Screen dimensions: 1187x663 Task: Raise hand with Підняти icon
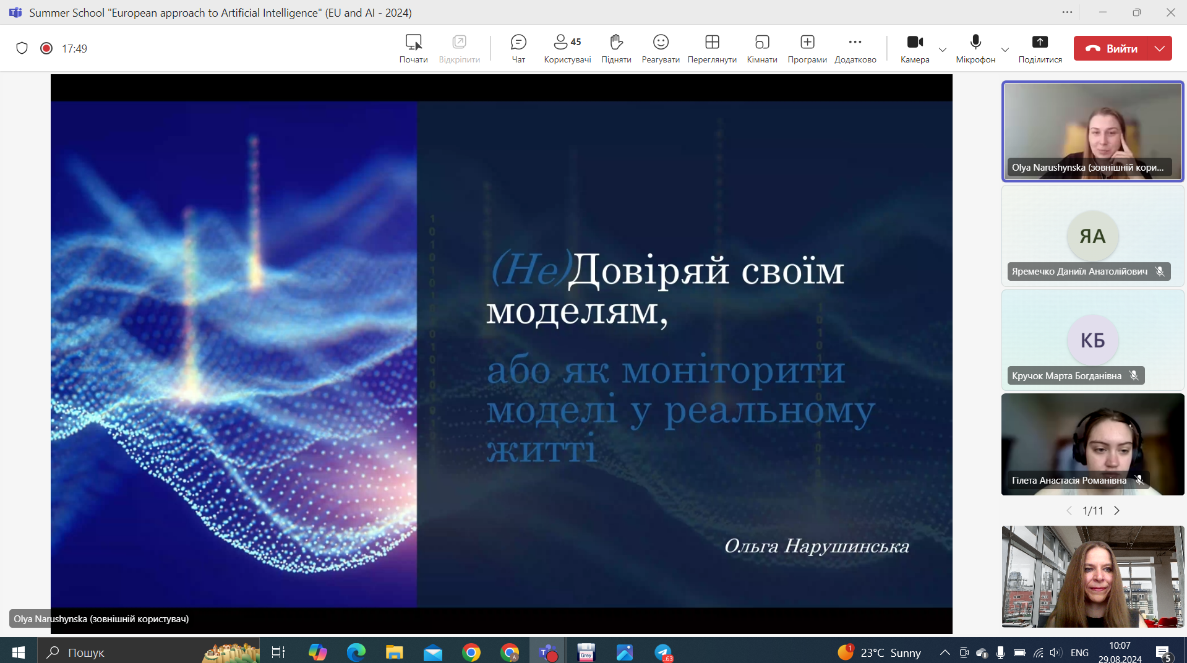616,48
